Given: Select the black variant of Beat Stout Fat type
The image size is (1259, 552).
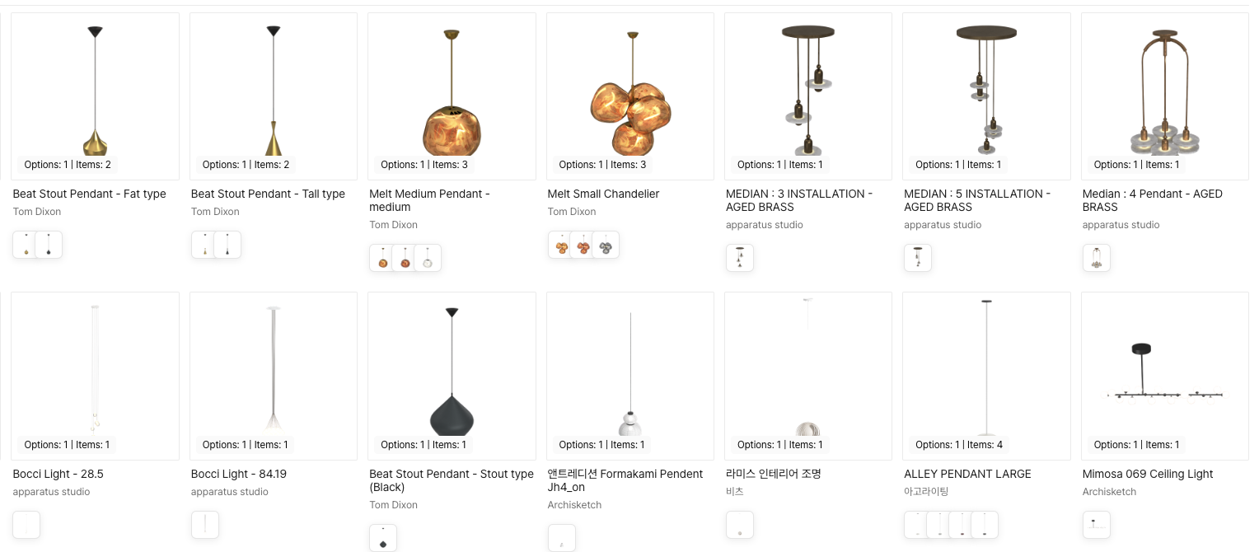Looking at the screenshot, I should coord(49,245).
